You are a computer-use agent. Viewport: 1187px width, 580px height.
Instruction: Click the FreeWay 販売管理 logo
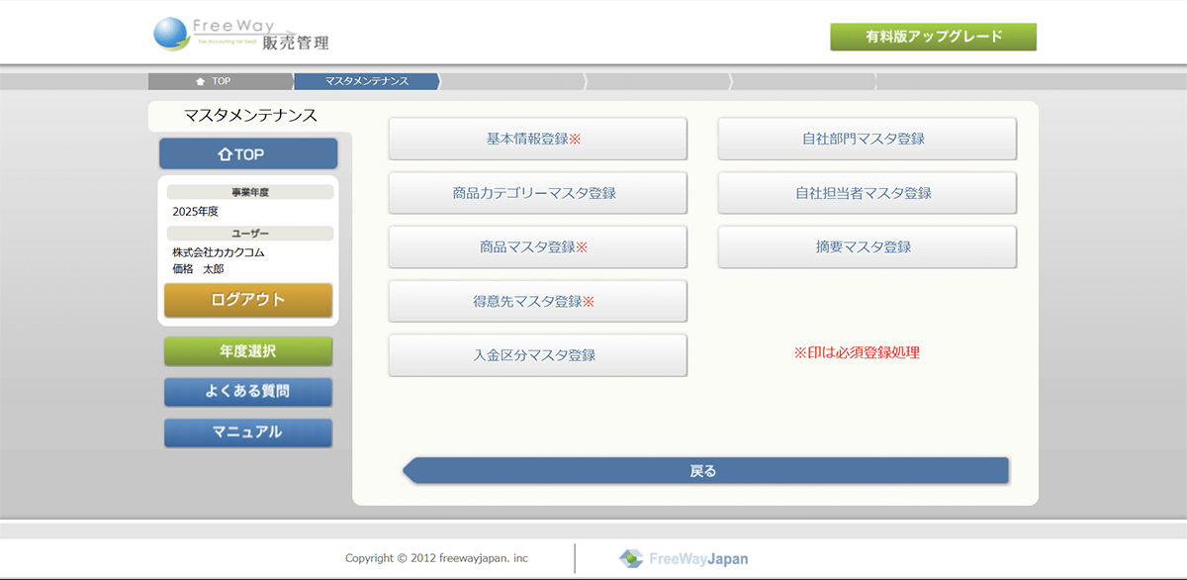pos(242,35)
